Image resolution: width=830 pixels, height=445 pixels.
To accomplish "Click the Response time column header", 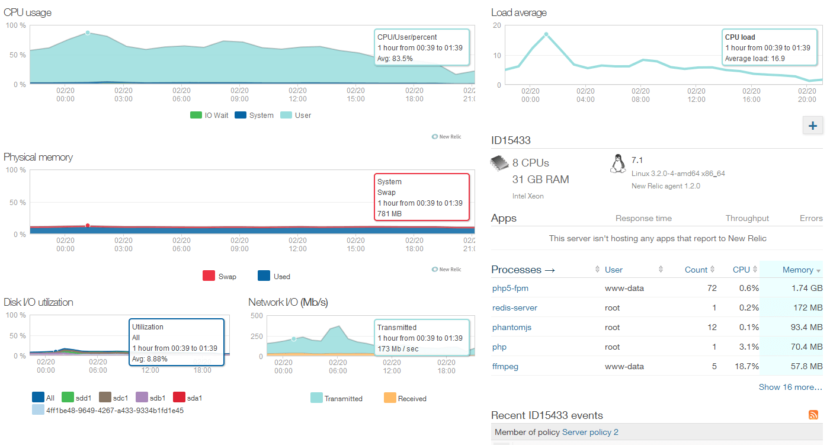I will [643, 218].
